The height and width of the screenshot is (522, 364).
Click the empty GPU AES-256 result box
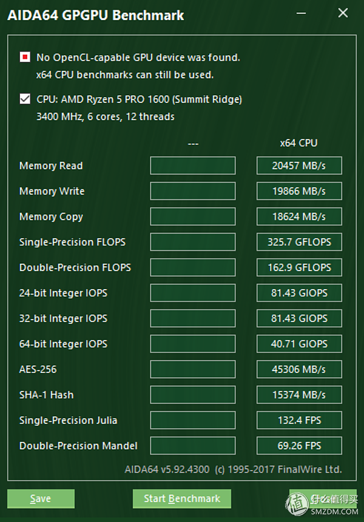193,369
